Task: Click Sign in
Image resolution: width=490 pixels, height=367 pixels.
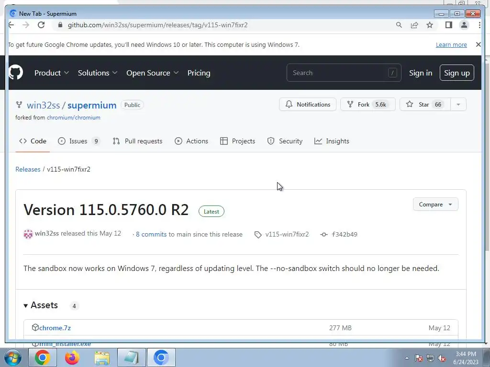Action: click(x=421, y=73)
